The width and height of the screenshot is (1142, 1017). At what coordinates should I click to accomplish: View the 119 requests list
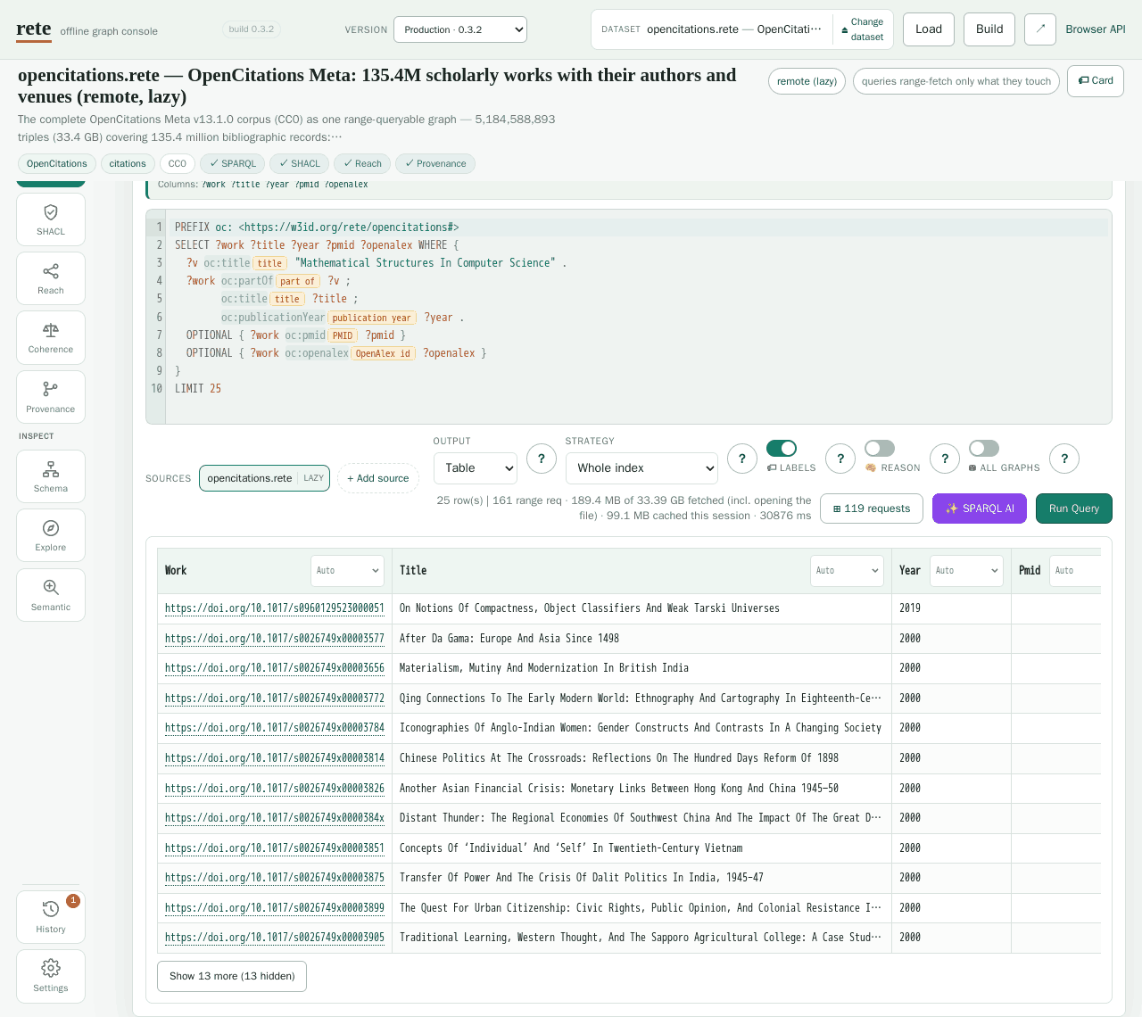872,508
